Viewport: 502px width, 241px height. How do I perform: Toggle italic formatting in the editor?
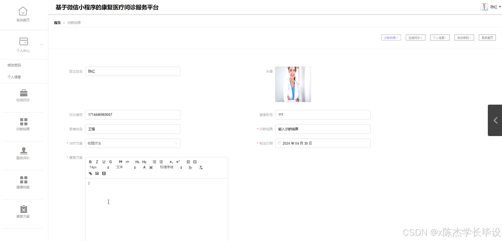pos(97,162)
